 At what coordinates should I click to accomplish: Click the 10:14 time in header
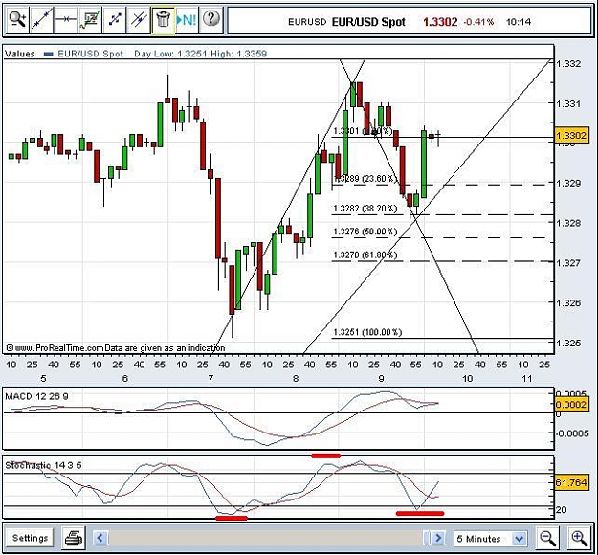(x=519, y=22)
